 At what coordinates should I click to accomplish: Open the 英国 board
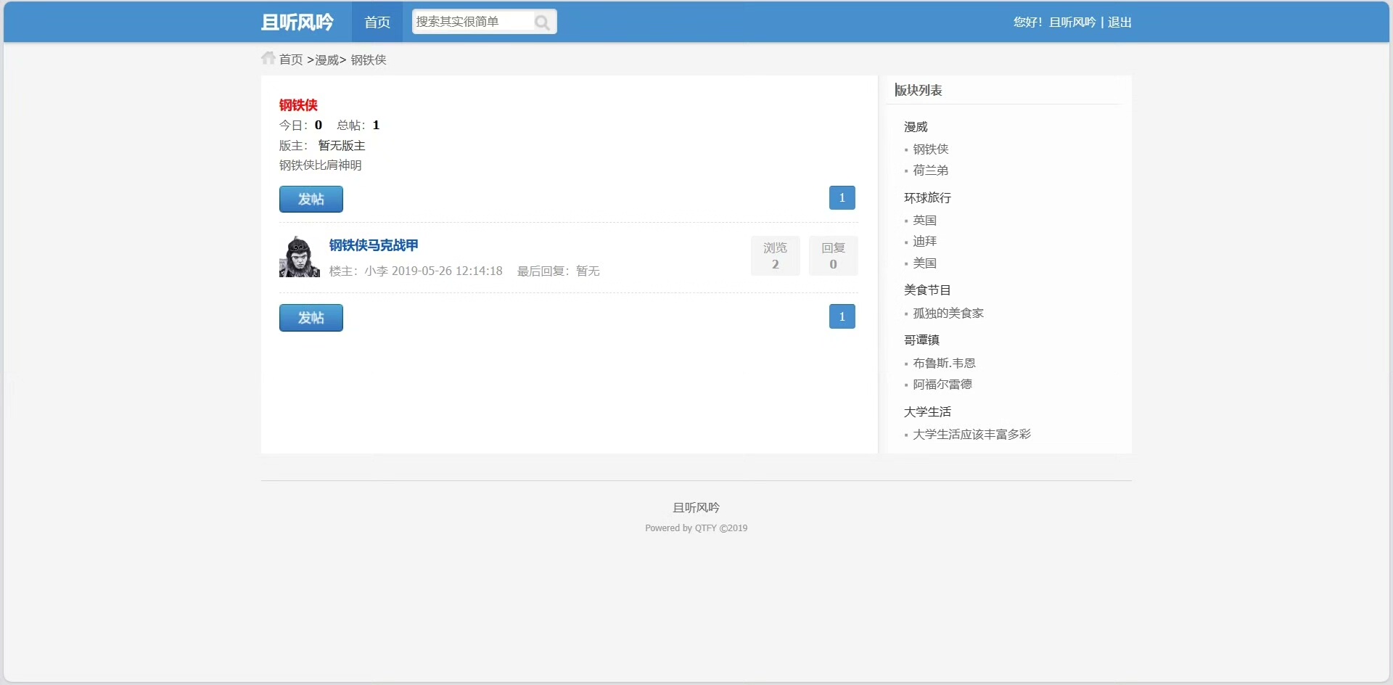tap(925, 220)
